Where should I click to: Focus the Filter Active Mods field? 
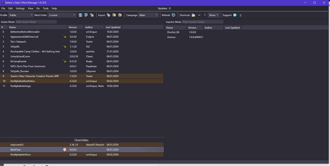(36, 22)
